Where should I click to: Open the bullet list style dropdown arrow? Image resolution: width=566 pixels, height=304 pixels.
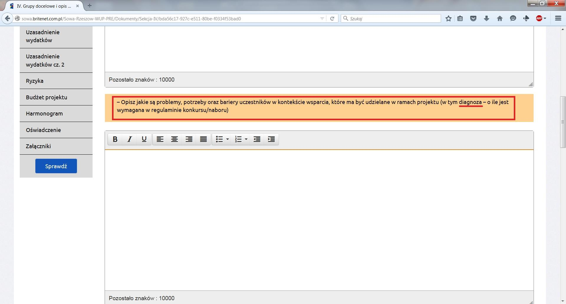pos(228,139)
